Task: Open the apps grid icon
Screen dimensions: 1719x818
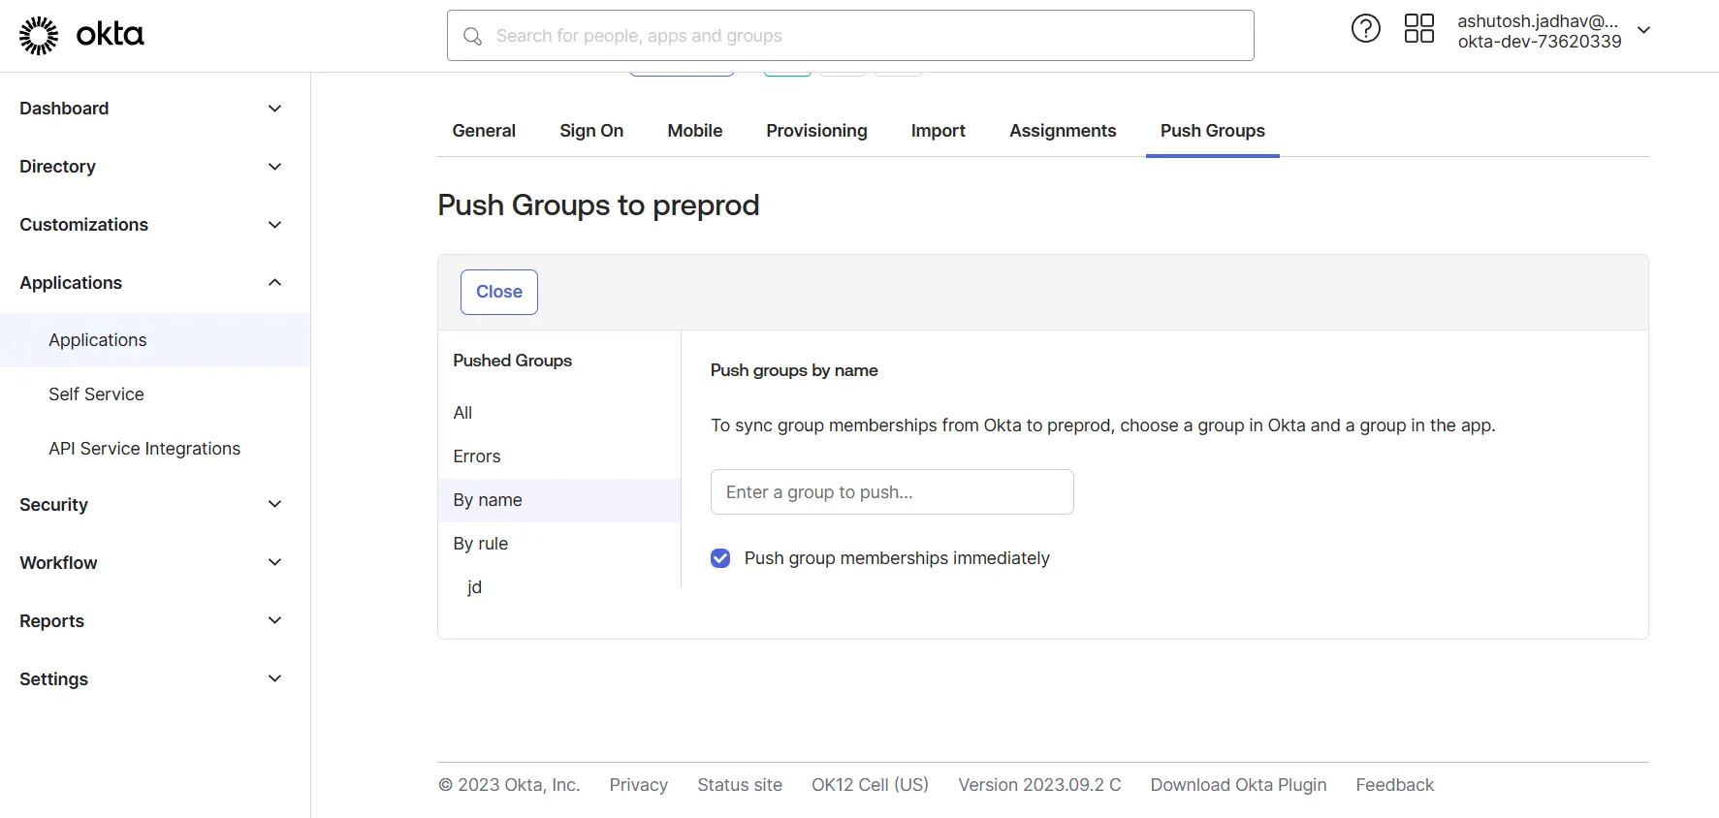Action: 1418,28
